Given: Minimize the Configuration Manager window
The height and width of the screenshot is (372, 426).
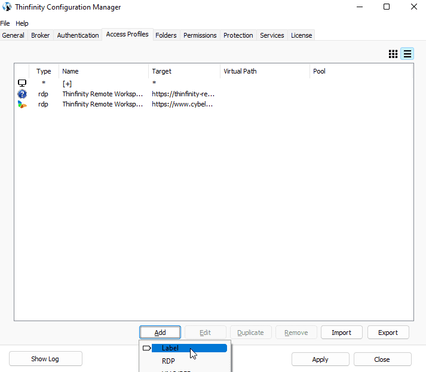Looking at the screenshot, I should coord(360,7).
